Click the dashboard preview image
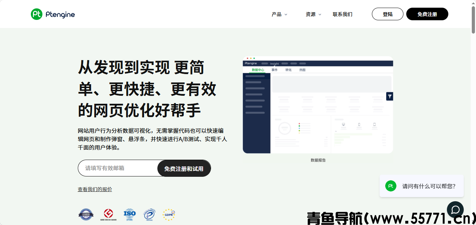 coord(318,105)
